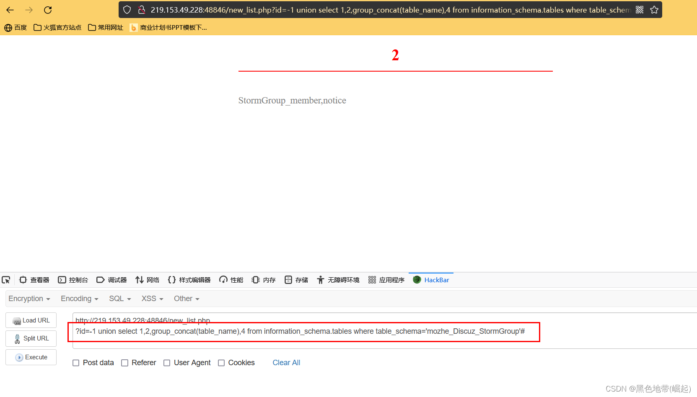Click into the HackBar URL text area
Viewport: 697px width, 397px height.
[x=385, y=331]
